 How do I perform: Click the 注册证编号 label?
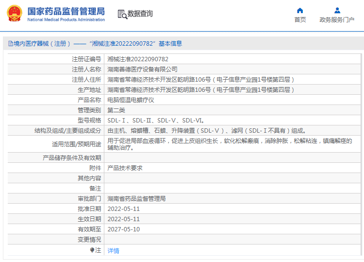click(86, 59)
